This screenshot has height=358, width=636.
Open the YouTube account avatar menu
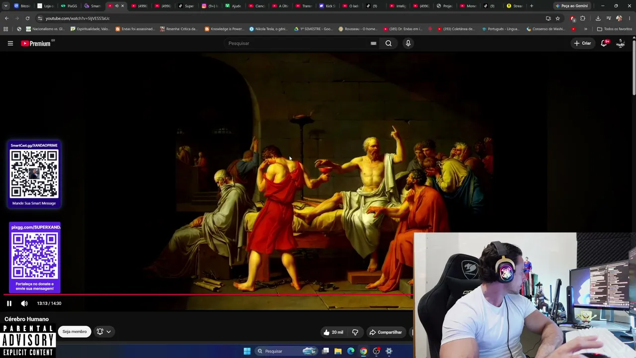coord(621,43)
